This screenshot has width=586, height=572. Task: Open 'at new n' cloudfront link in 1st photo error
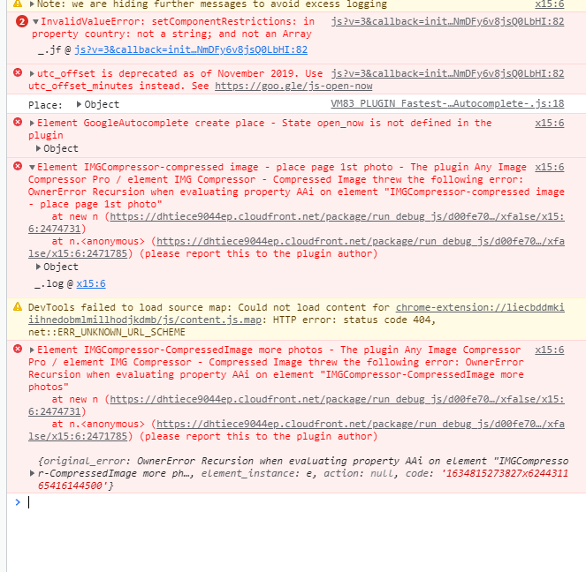[x=296, y=222]
